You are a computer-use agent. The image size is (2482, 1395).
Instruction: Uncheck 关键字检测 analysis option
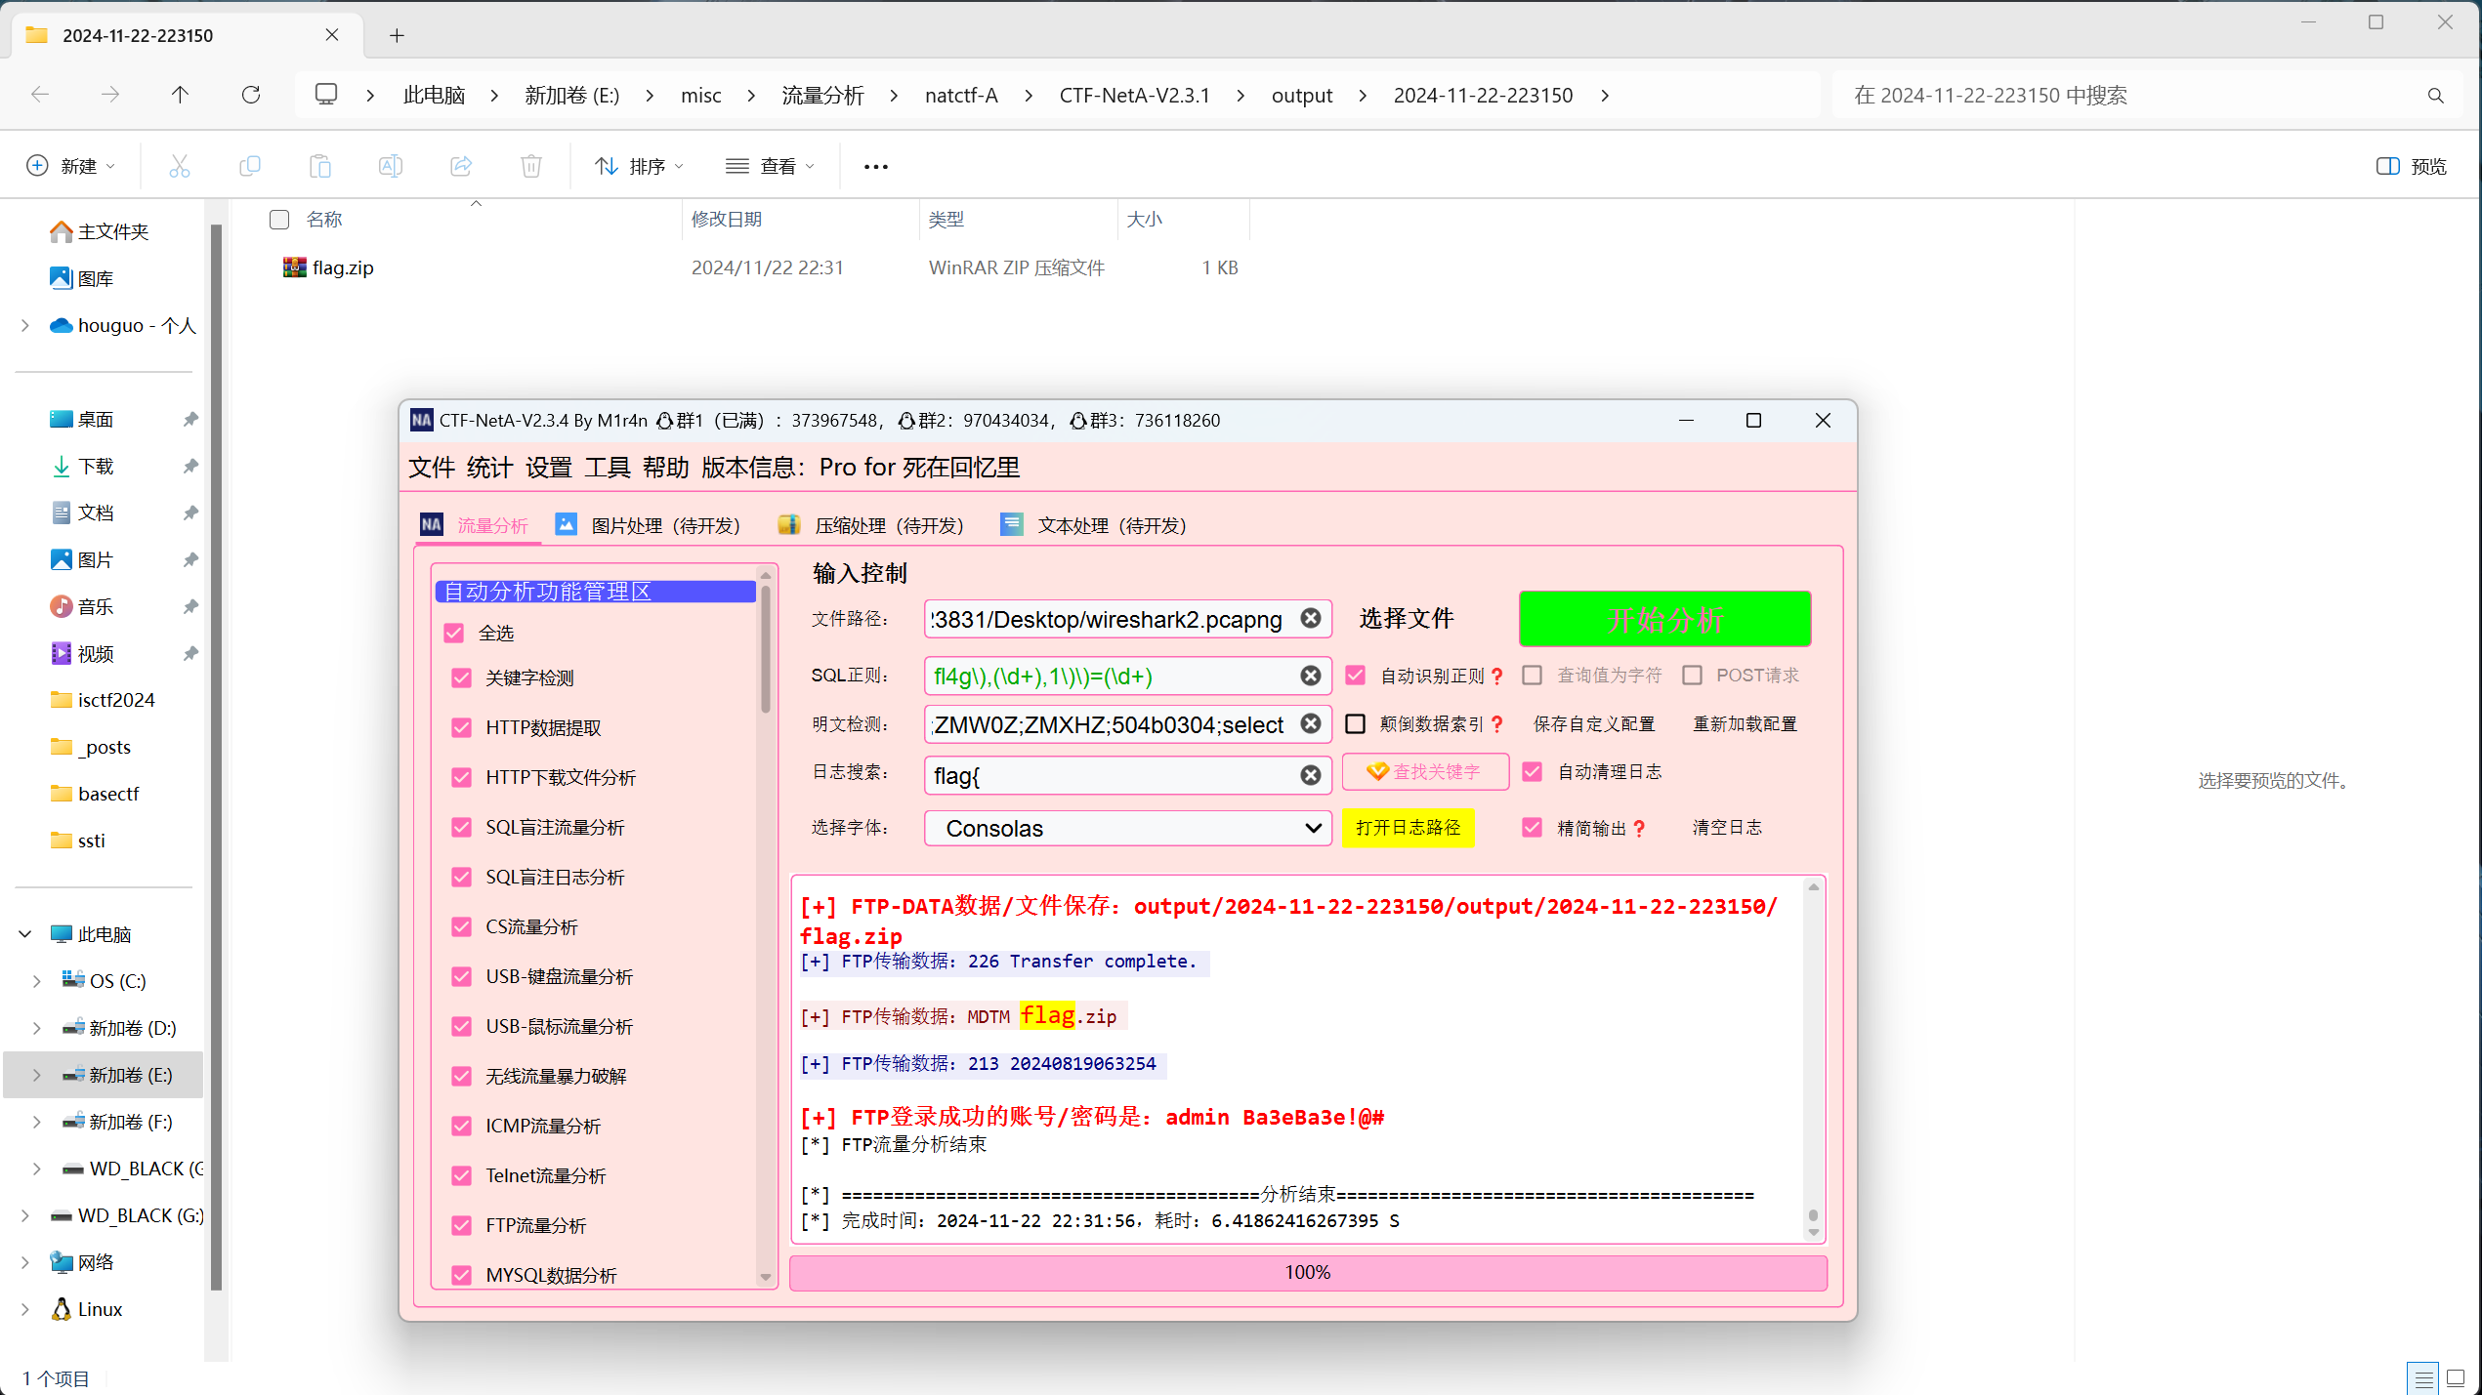[462, 678]
